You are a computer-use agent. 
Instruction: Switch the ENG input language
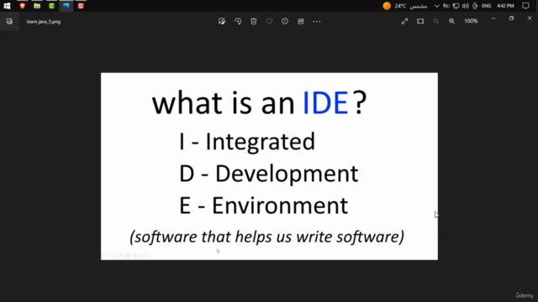(x=486, y=6)
